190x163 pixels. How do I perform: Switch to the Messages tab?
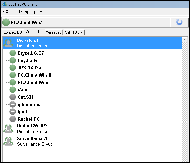click(x=53, y=32)
